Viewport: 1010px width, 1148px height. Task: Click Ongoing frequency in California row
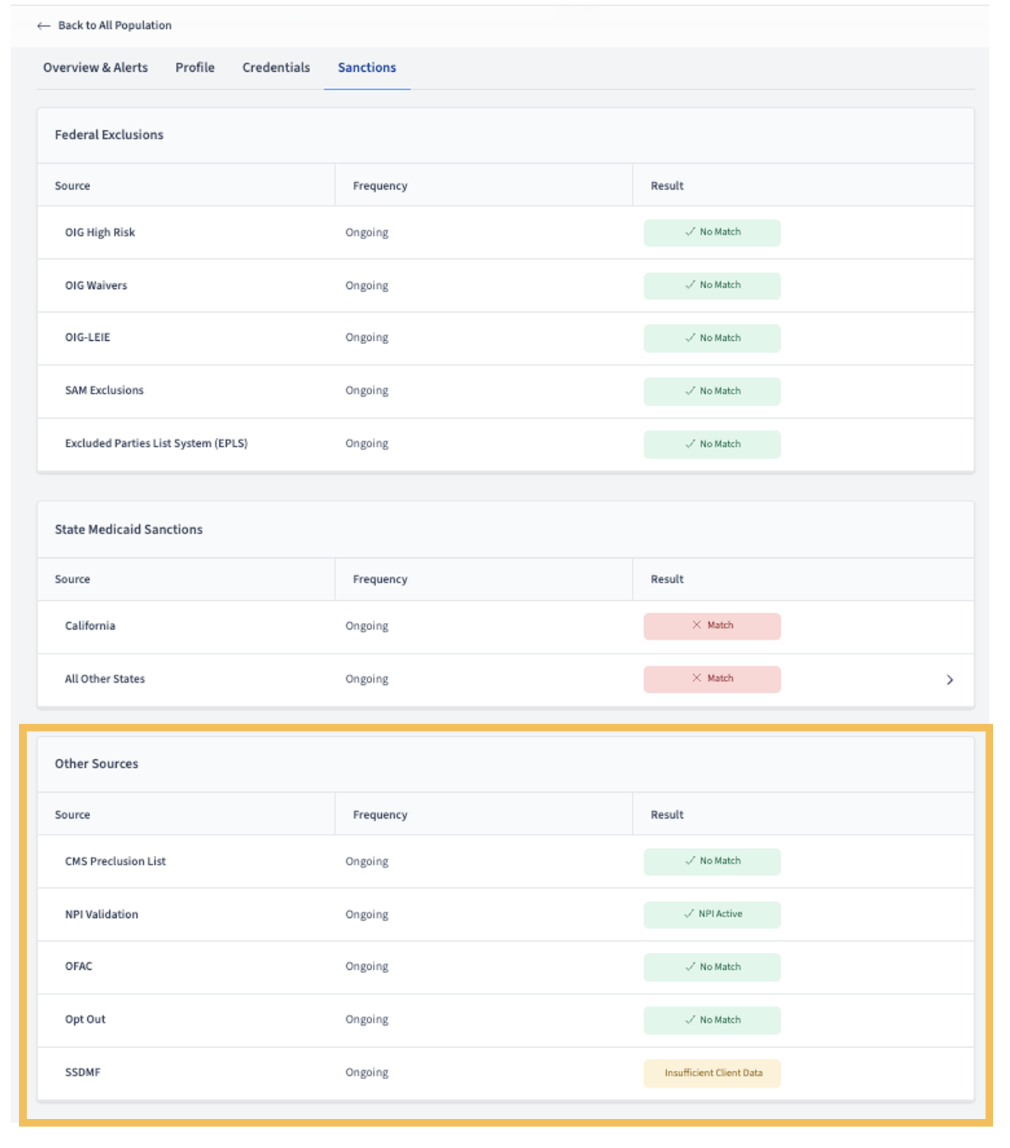367,626
